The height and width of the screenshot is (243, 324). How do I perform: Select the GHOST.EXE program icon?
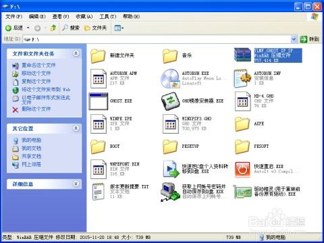tap(99, 101)
